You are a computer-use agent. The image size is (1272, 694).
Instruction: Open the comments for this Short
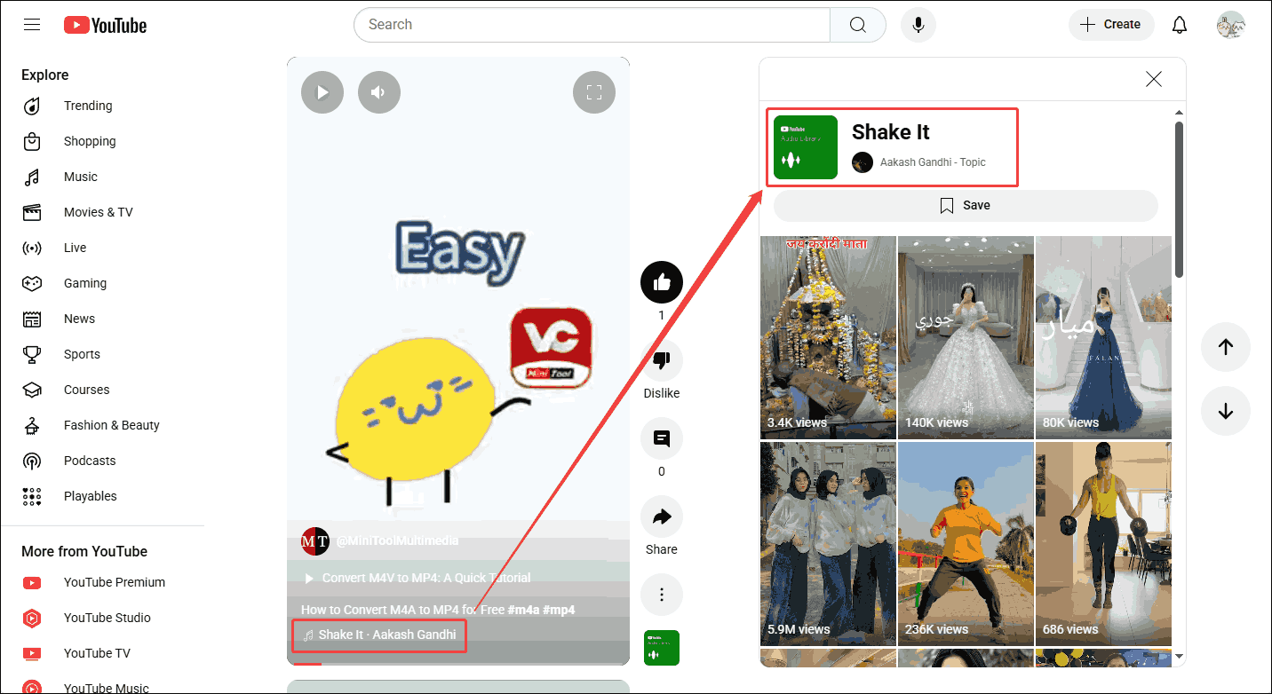click(x=662, y=439)
